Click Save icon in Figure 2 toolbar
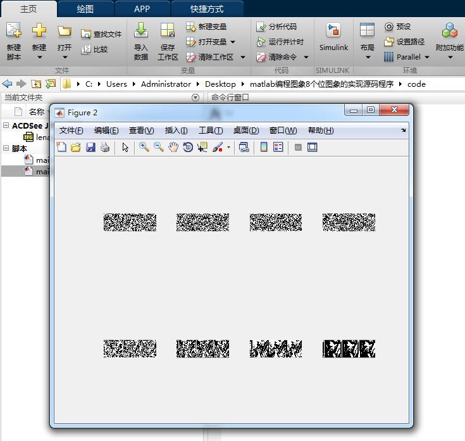 pos(90,147)
